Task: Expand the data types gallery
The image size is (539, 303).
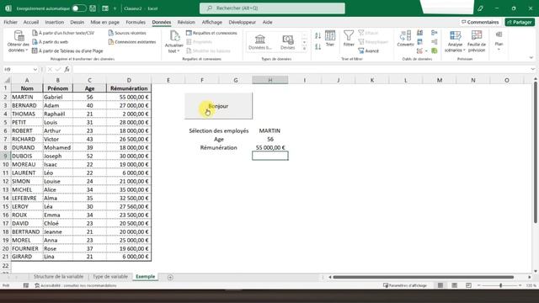Action: 304,49
